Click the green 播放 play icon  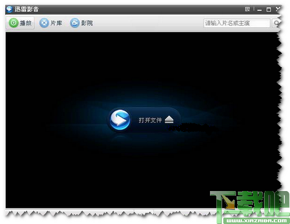coord(13,23)
